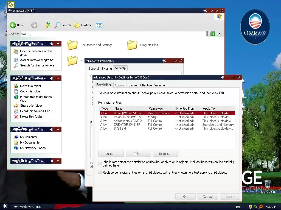Expand the Details panel

(x=58, y=161)
